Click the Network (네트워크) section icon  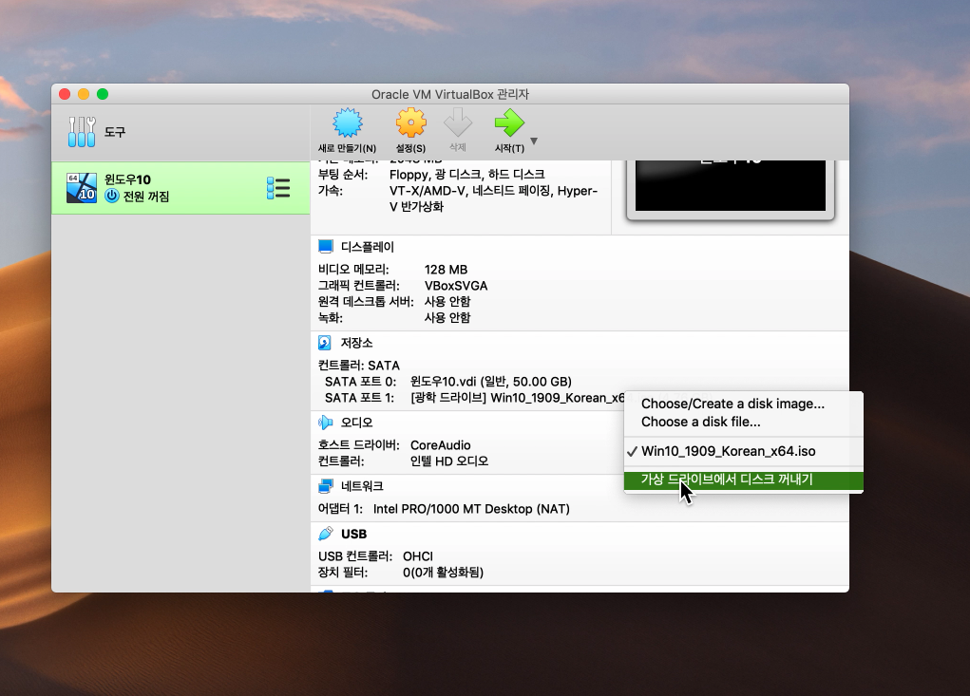[x=326, y=486]
